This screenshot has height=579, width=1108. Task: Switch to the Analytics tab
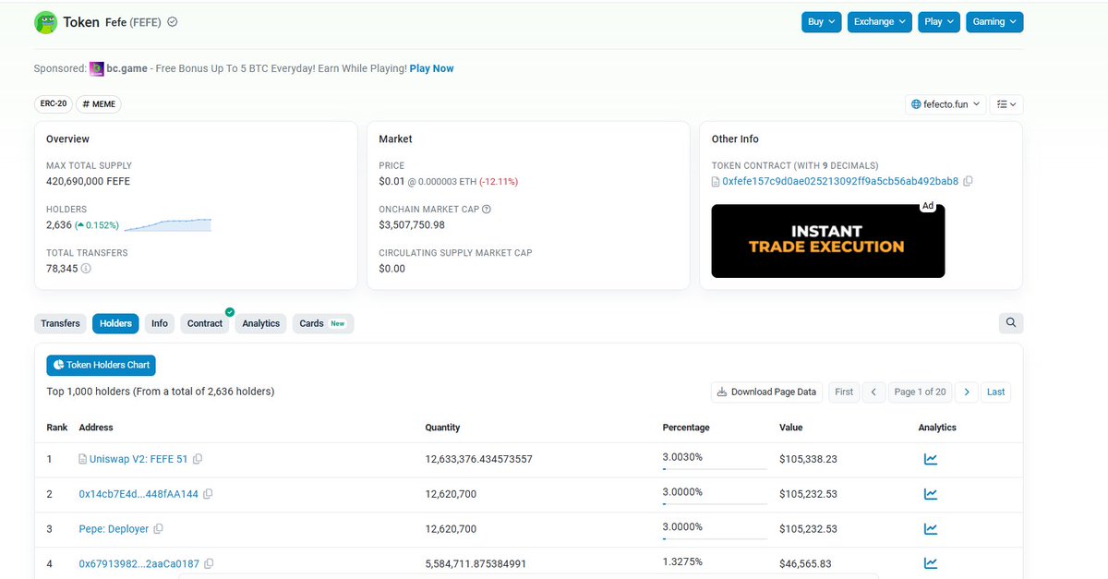(x=260, y=323)
